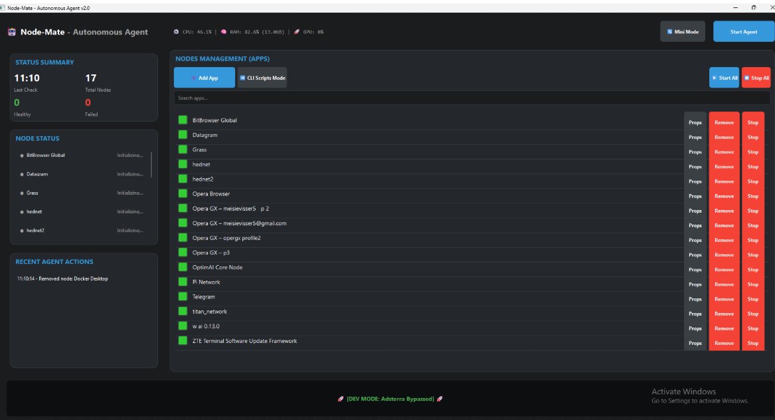Viewport: 775px width, 420px height.
Task: Toggle the green status square for Telegram
Action: [x=183, y=296]
